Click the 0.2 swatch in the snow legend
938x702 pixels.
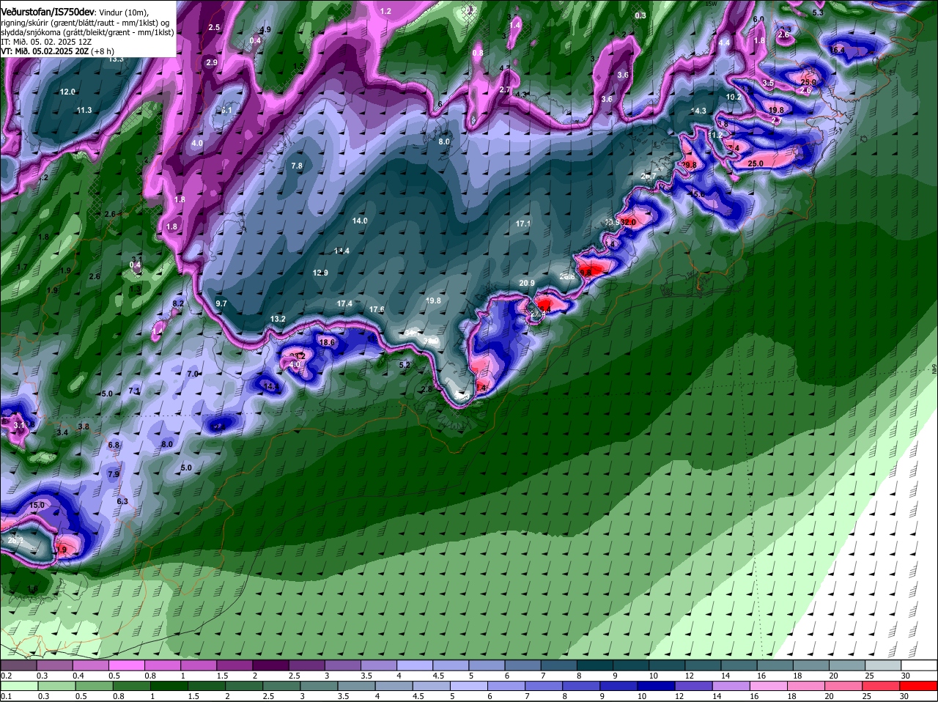(18, 665)
